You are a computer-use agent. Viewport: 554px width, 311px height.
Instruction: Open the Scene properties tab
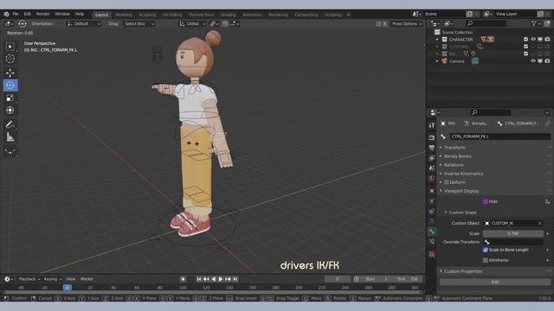point(432,168)
